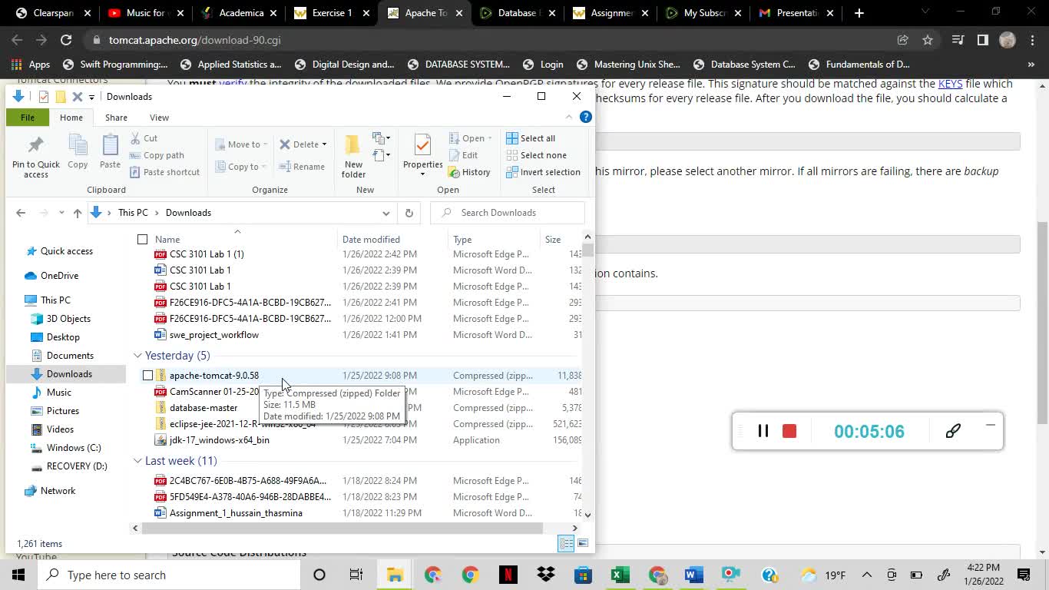Click the Paste ribbon icon

110,151
